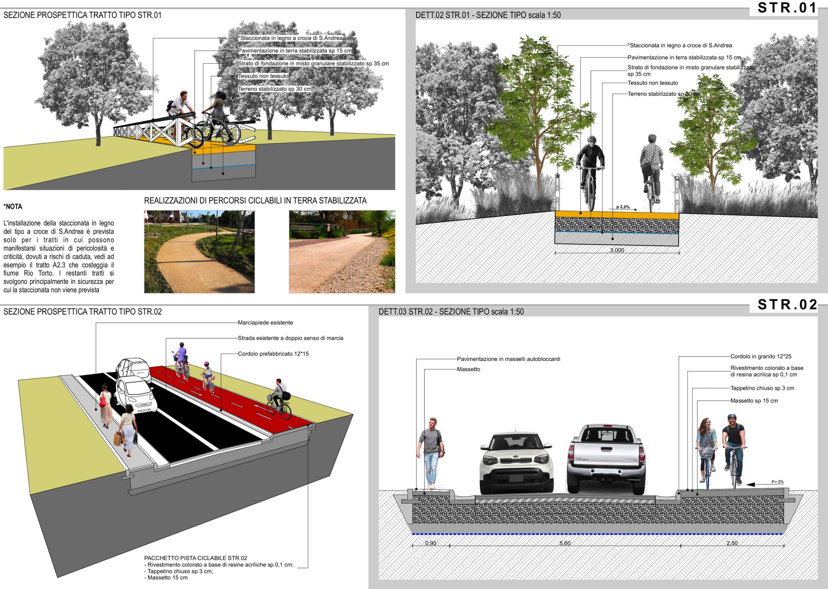Click the "STR.02" sheet label

click(787, 304)
